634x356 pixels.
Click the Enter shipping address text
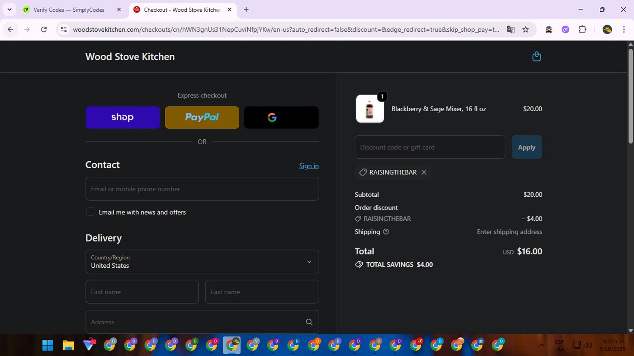coord(509,232)
